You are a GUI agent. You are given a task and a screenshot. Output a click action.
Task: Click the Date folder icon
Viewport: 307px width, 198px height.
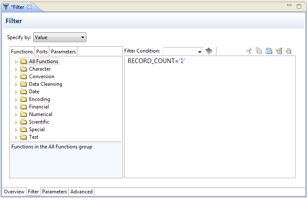pos(24,92)
